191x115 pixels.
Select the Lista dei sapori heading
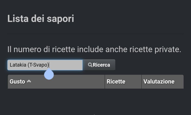click(41, 18)
